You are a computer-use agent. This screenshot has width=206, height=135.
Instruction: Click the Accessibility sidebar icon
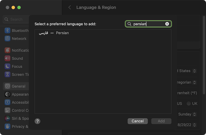[7, 102]
